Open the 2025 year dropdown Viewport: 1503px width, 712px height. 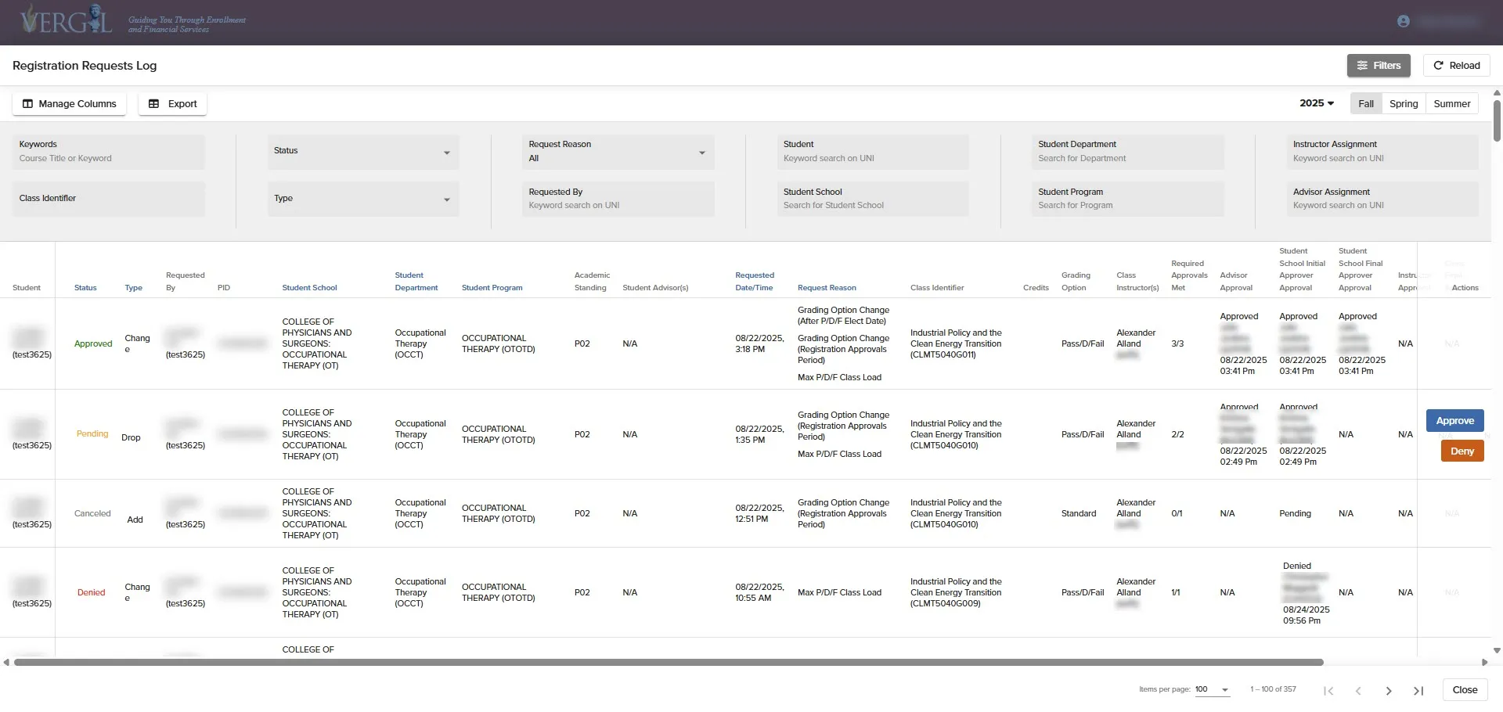pyautogui.click(x=1317, y=103)
